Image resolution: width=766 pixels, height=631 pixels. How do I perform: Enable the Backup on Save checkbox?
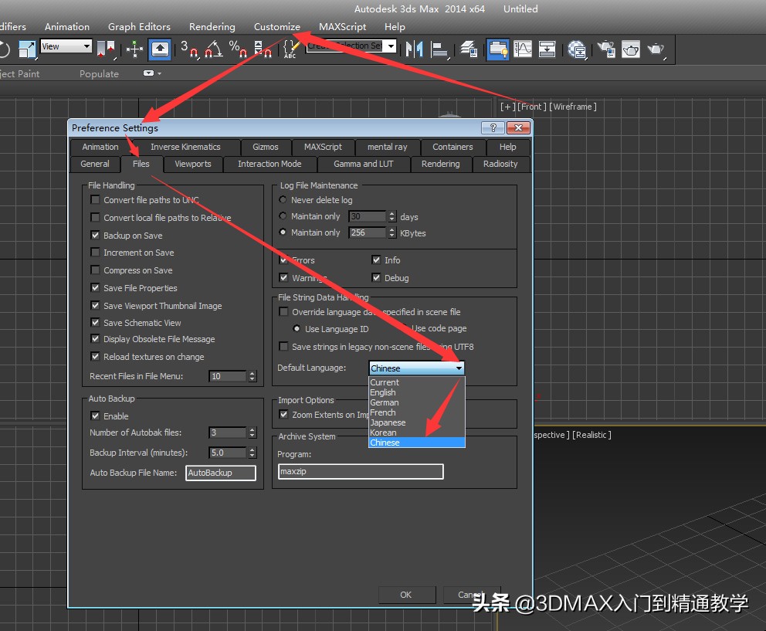(95, 235)
